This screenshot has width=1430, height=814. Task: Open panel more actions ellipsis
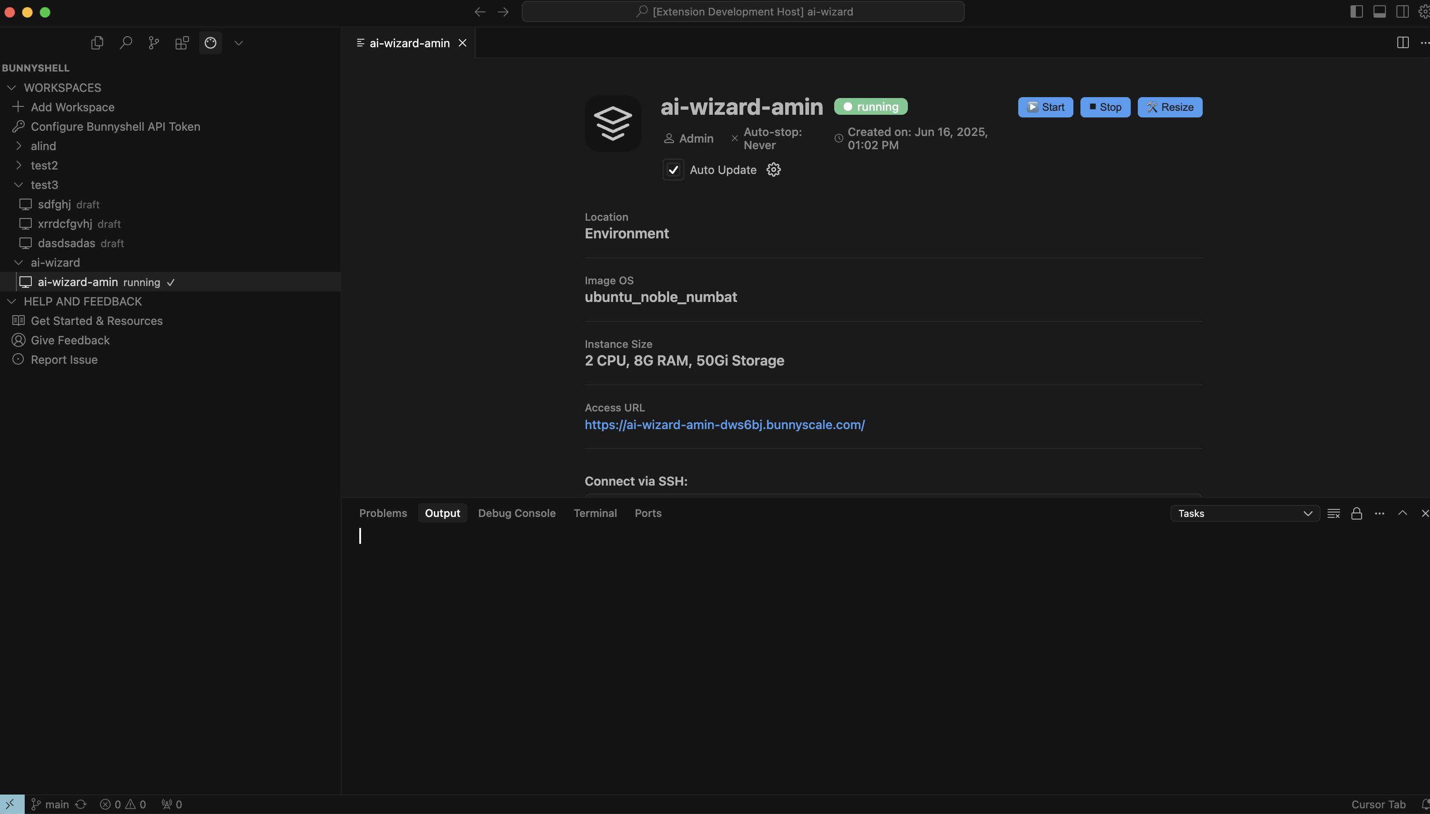tap(1379, 513)
